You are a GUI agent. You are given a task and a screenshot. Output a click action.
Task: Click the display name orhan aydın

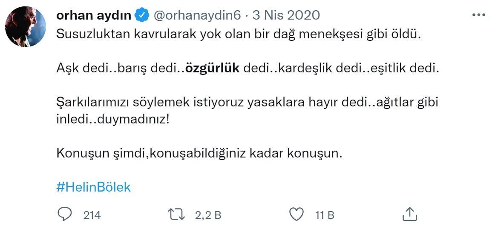point(94,16)
